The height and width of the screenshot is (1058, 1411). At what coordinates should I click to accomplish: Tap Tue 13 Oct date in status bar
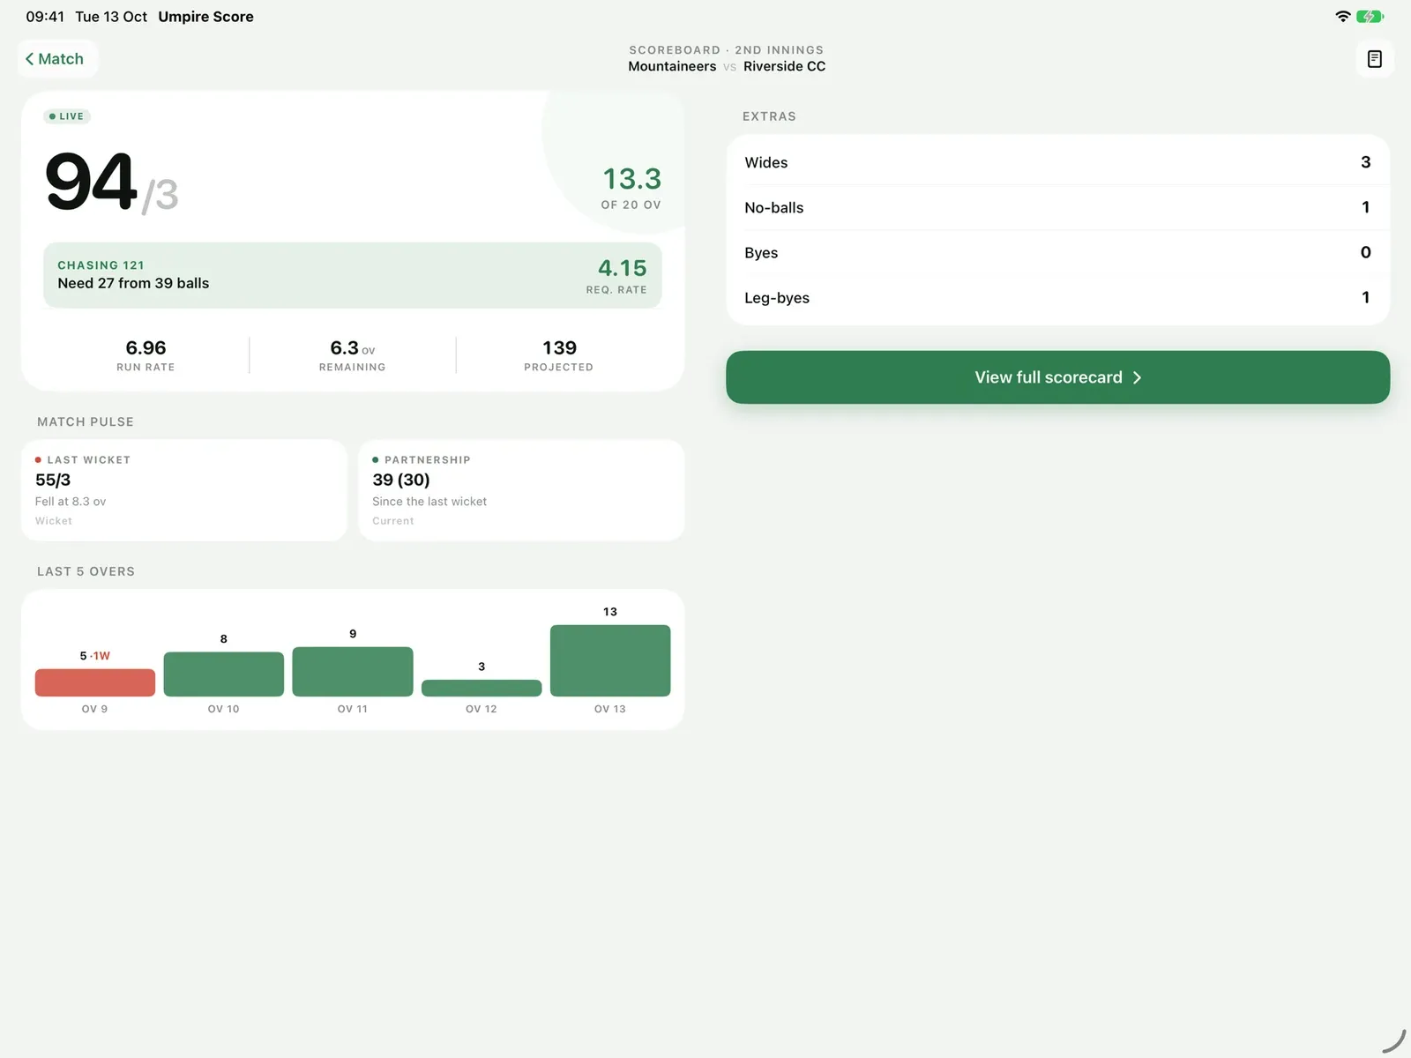coord(111,17)
